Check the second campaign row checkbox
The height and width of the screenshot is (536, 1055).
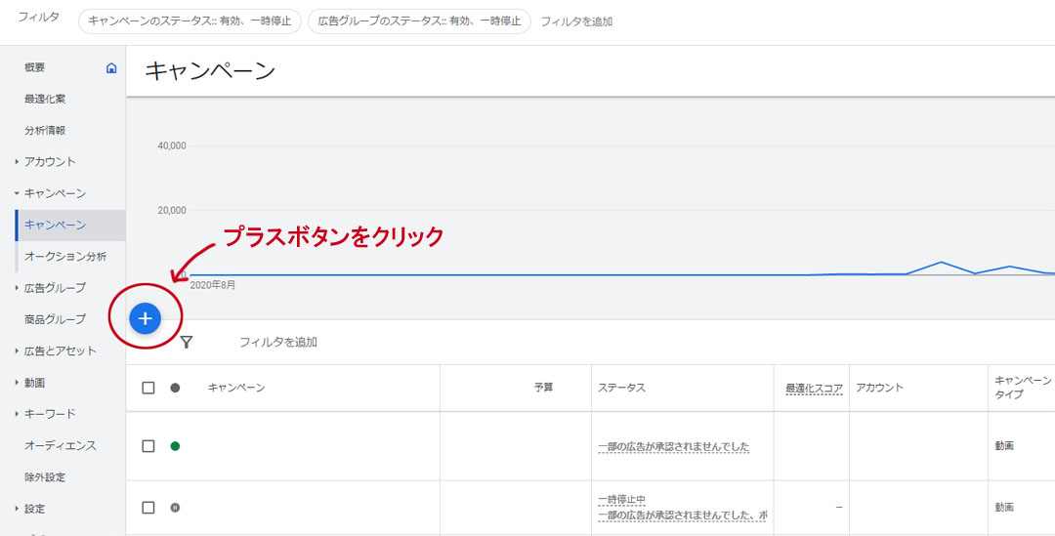[x=148, y=508]
